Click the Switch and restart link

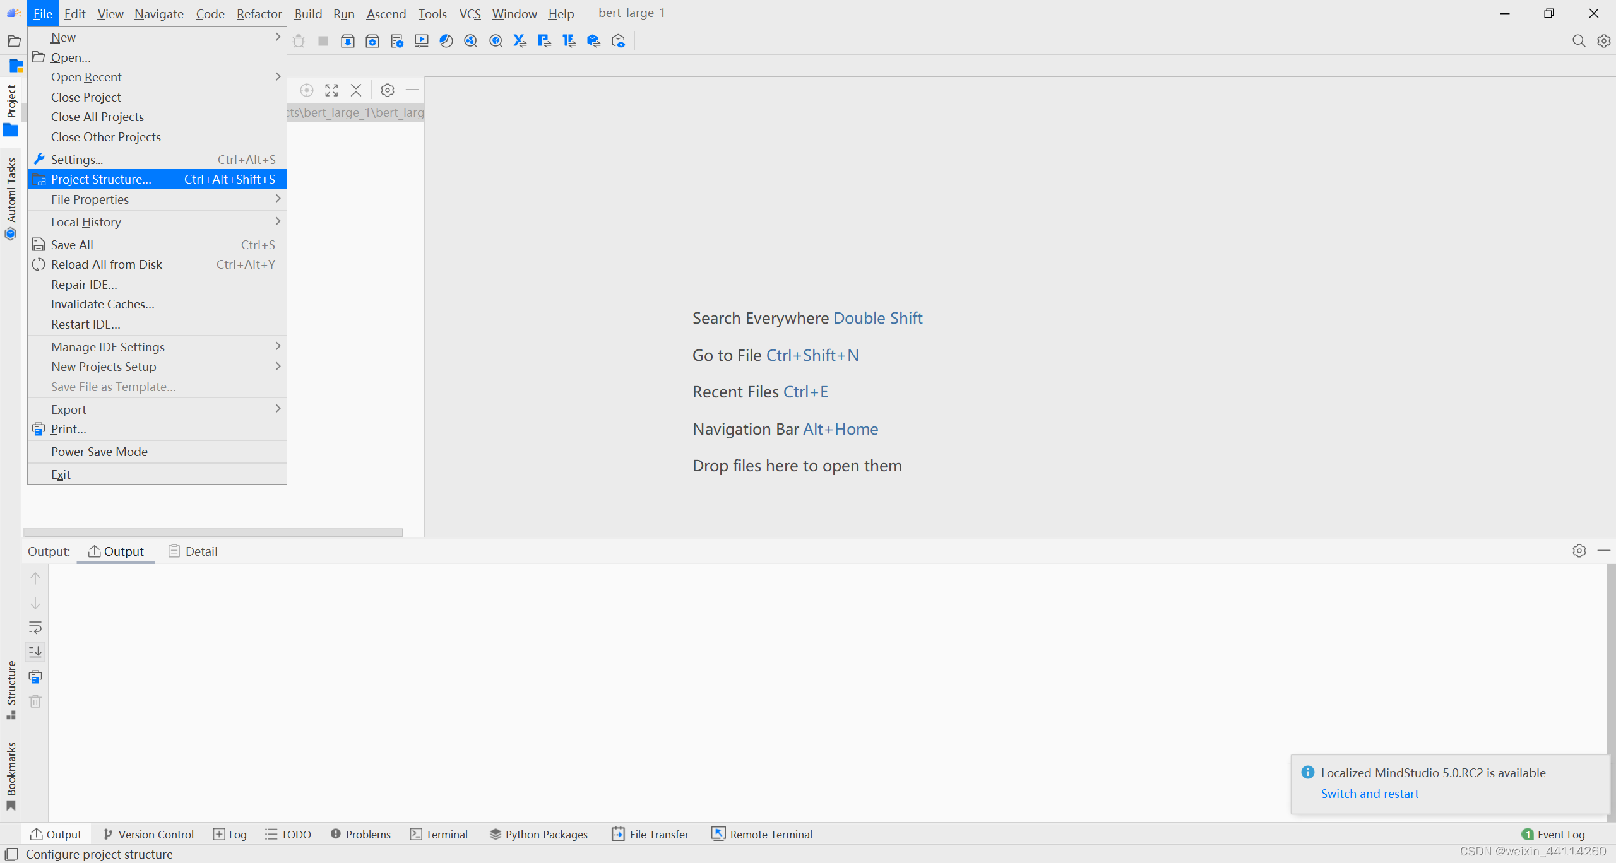[1369, 794]
